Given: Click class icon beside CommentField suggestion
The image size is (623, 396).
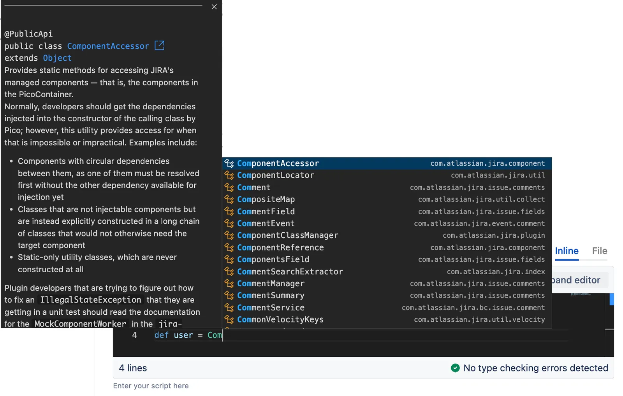Looking at the screenshot, I should click(229, 212).
